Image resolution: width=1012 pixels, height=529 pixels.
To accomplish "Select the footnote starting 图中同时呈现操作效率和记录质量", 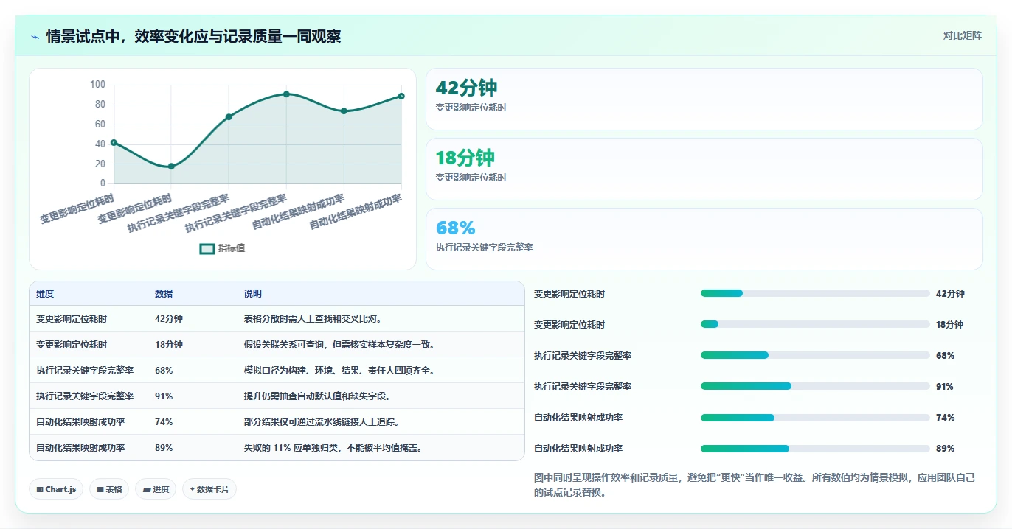I will click(755, 485).
